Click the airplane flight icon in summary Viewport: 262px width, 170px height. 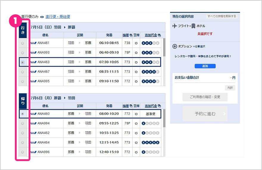coord(175,26)
